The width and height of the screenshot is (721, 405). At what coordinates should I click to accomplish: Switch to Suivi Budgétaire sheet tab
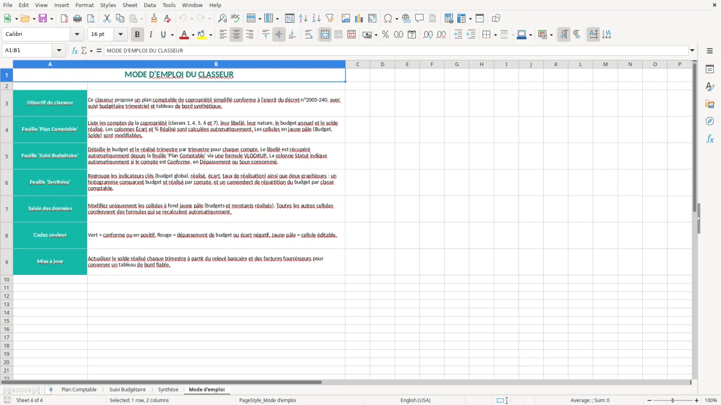(127, 389)
